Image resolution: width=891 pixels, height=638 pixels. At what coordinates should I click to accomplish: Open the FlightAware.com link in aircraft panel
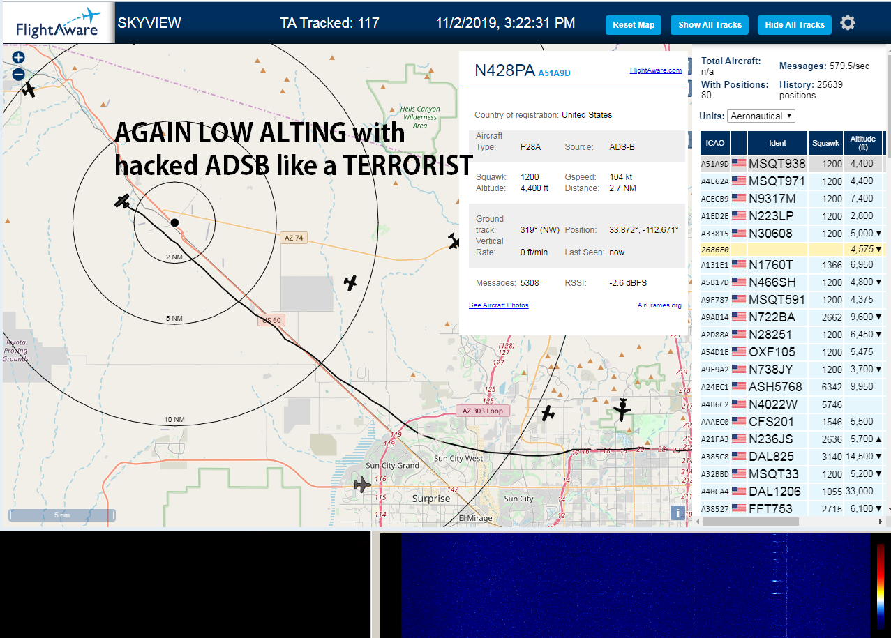click(655, 70)
